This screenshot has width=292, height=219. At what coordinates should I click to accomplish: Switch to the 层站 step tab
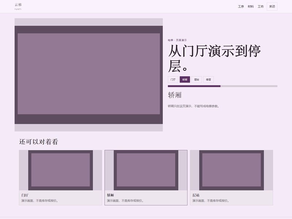[x=197, y=80]
